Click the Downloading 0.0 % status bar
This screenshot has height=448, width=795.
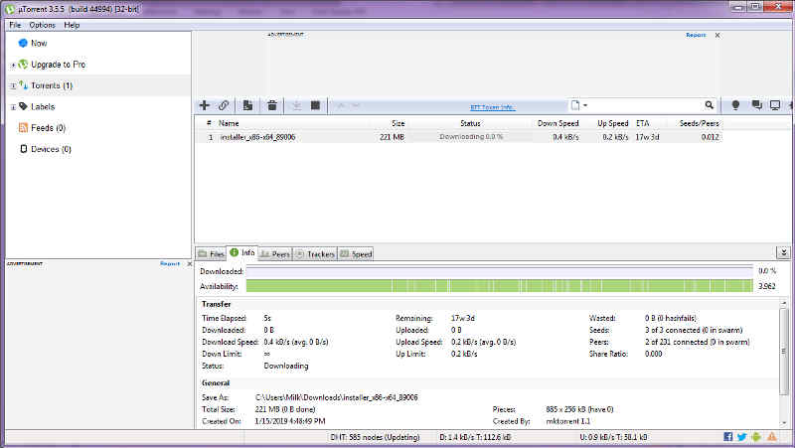click(471, 137)
